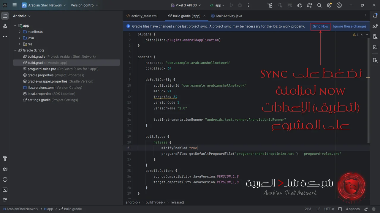Open the Arabian Shell Network project dropdown
The width and height of the screenshot is (380, 213).
(x=44, y=5)
